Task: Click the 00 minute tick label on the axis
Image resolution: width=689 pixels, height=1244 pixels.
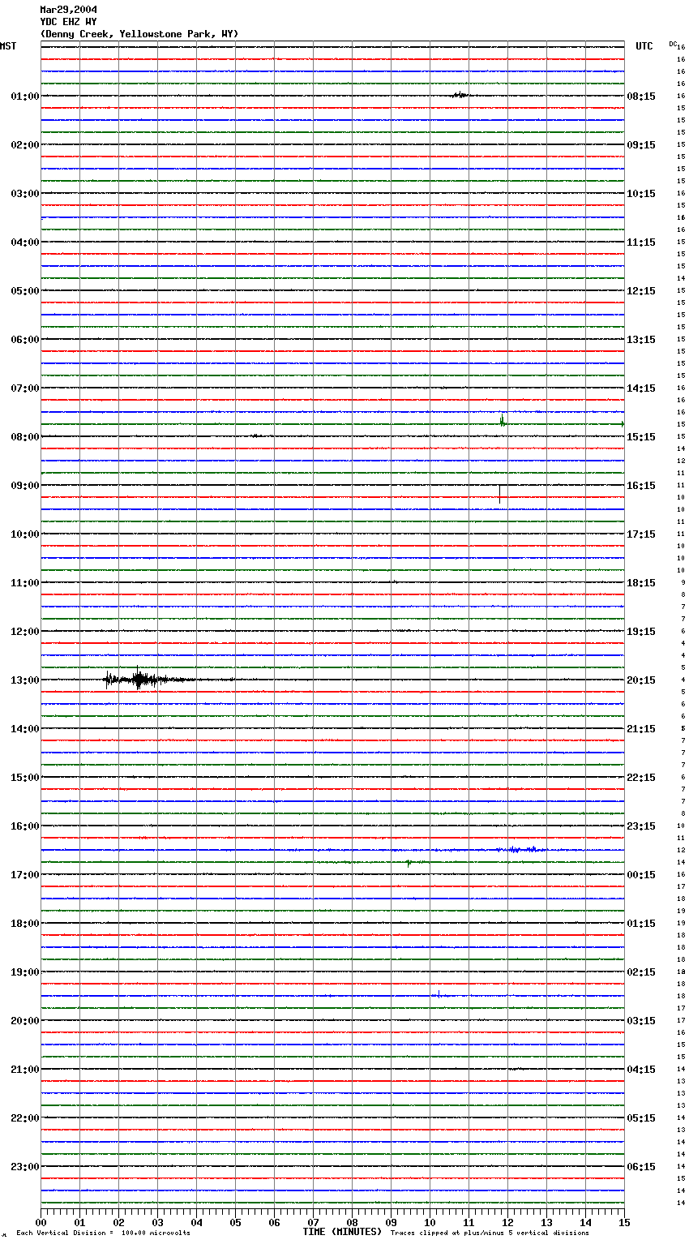Action: pyautogui.click(x=41, y=1223)
